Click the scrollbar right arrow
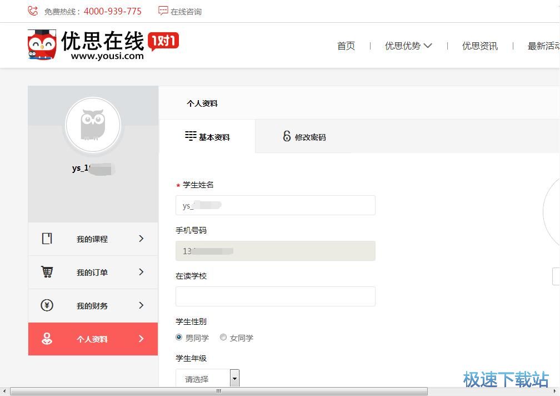Screen dimensions: 560x396 click(x=556, y=391)
